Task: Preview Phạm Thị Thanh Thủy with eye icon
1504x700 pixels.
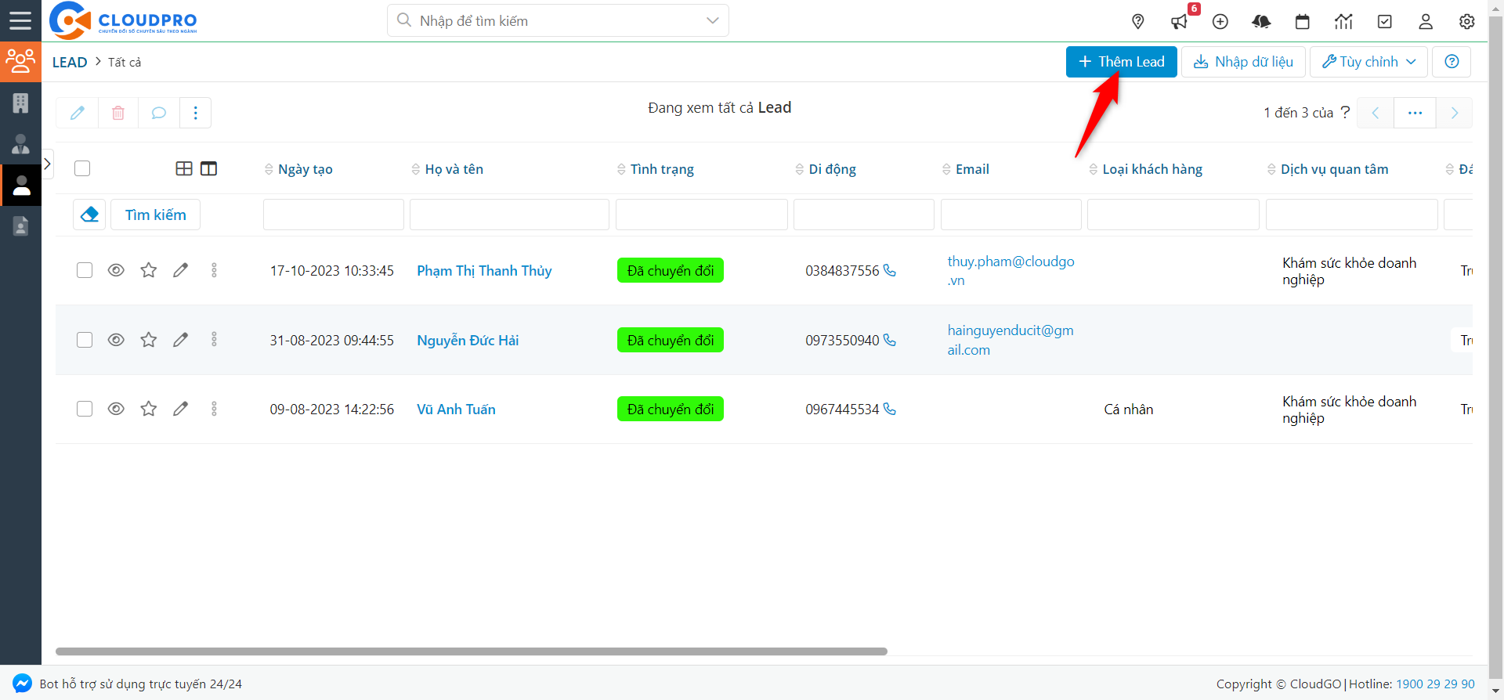Action: 116,270
